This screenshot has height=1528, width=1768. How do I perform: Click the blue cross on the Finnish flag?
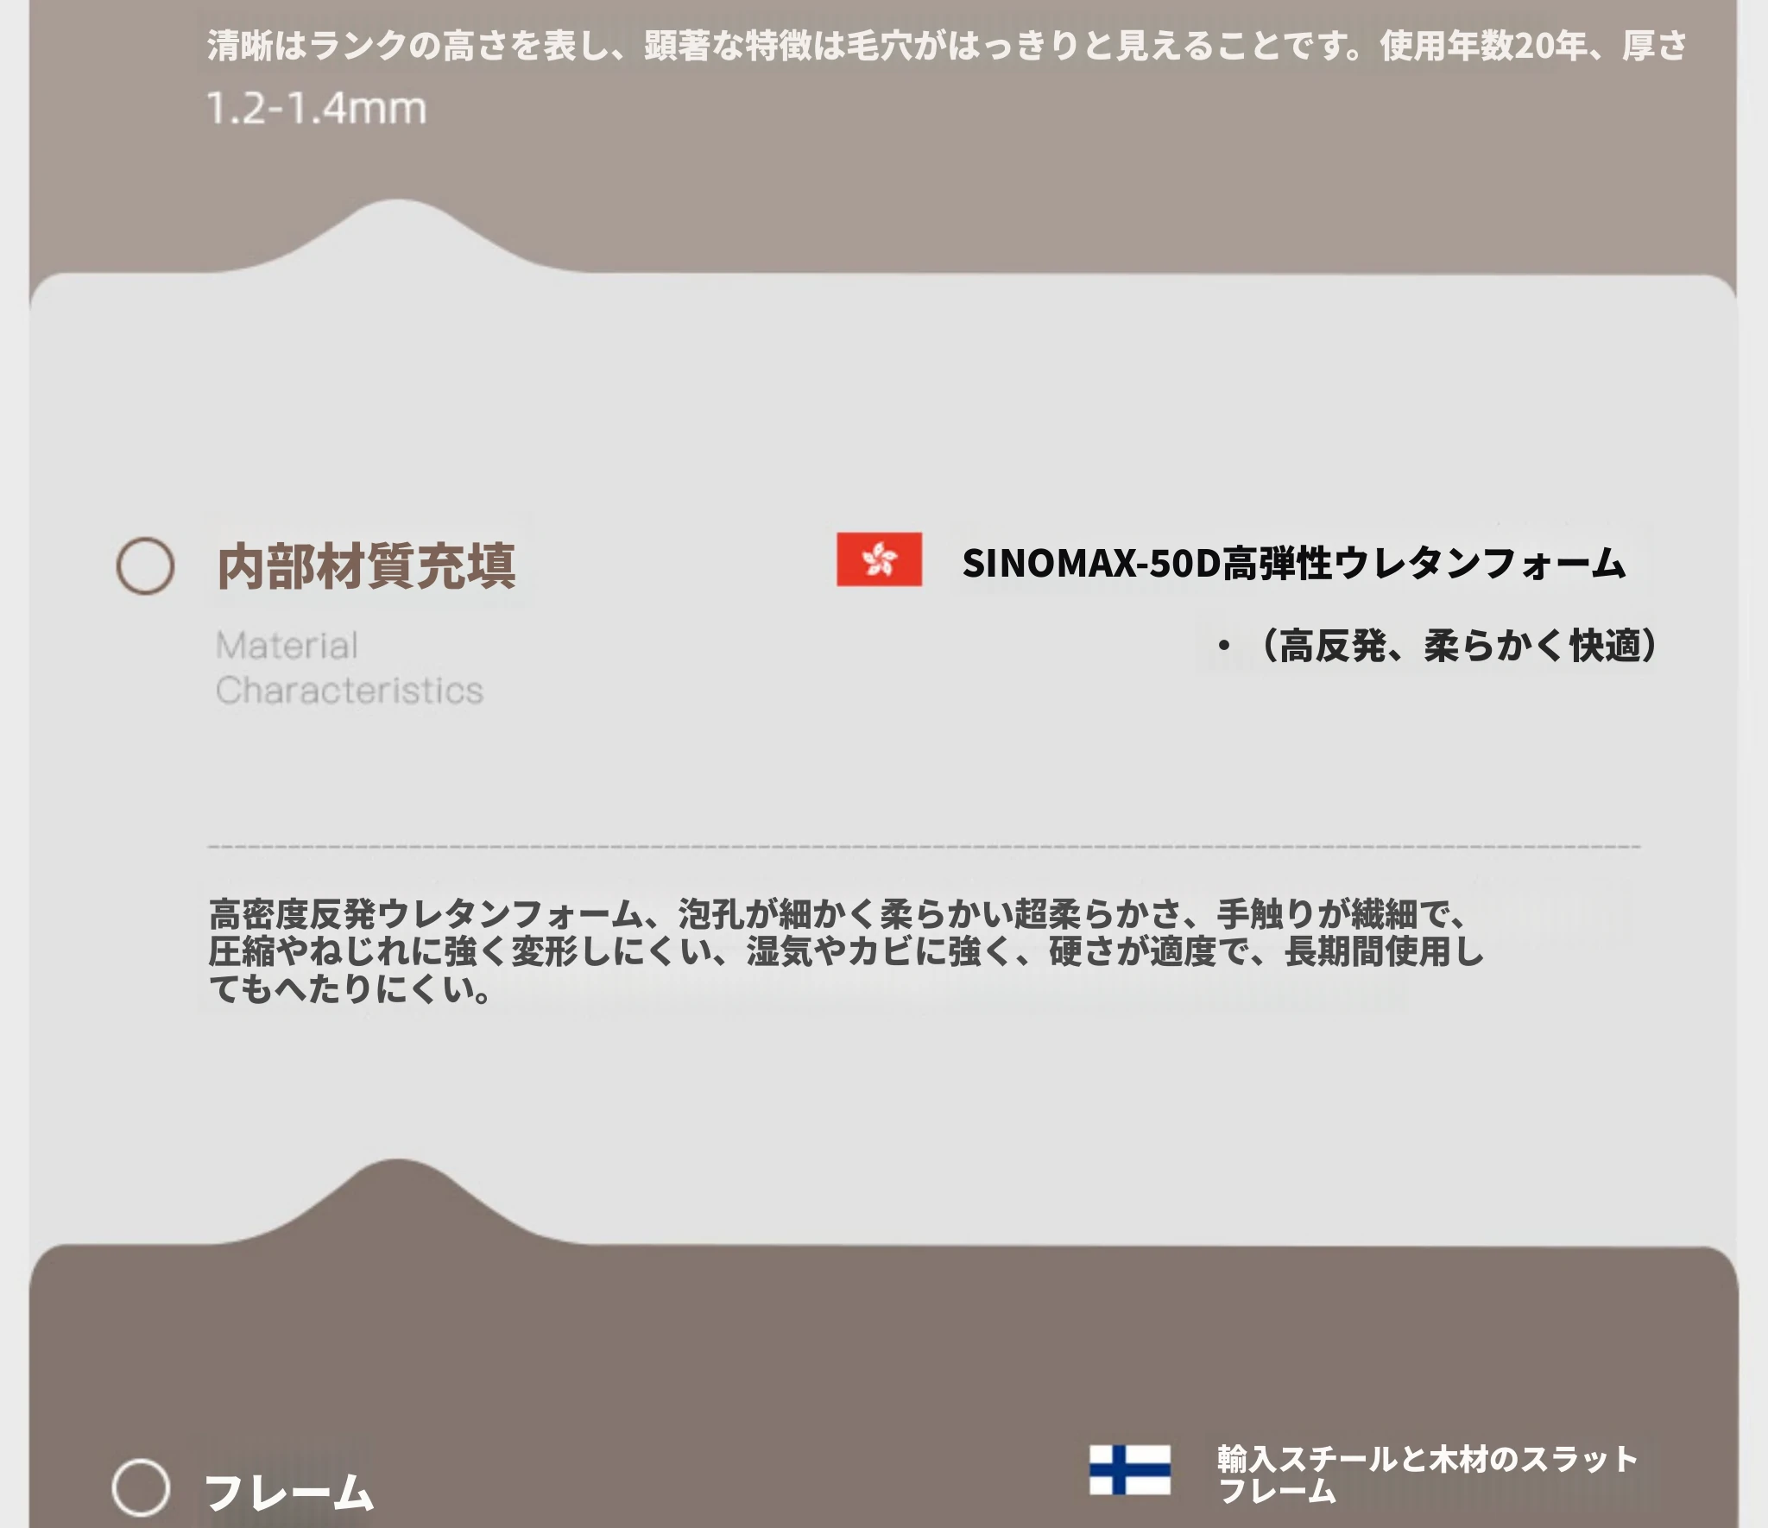click(1119, 1469)
